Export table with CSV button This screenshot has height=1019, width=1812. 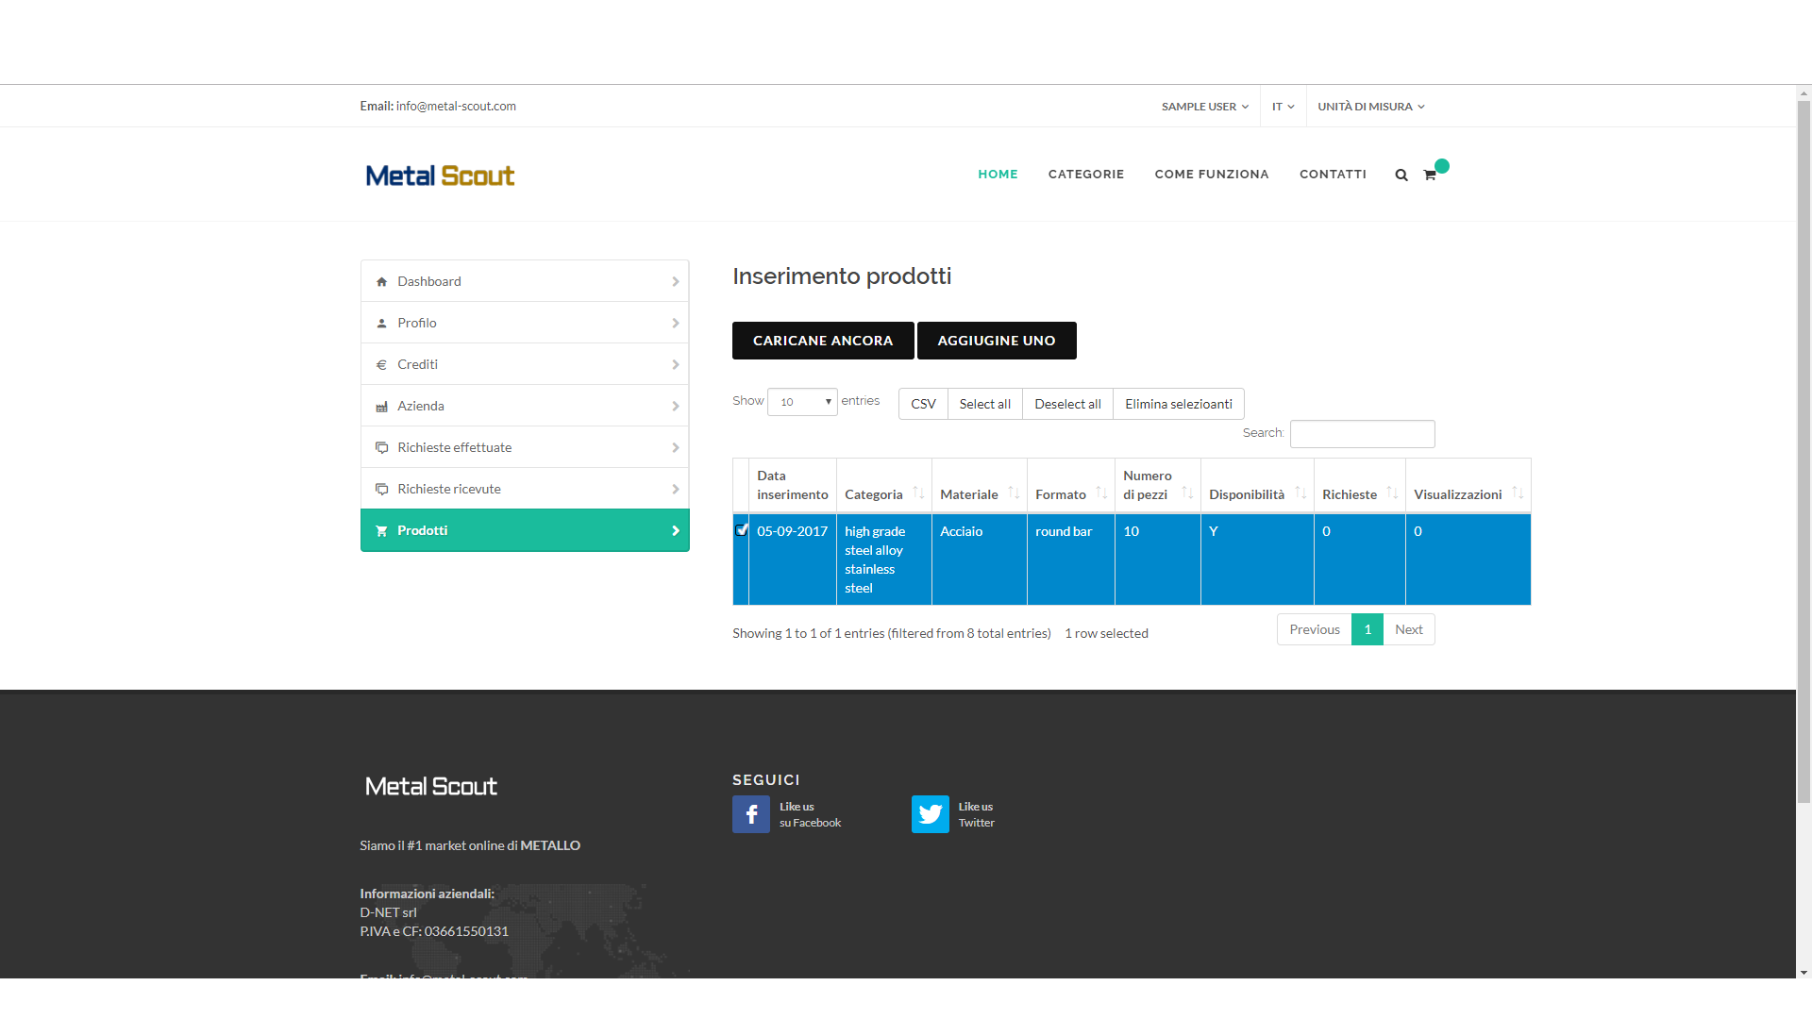point(923,404)
